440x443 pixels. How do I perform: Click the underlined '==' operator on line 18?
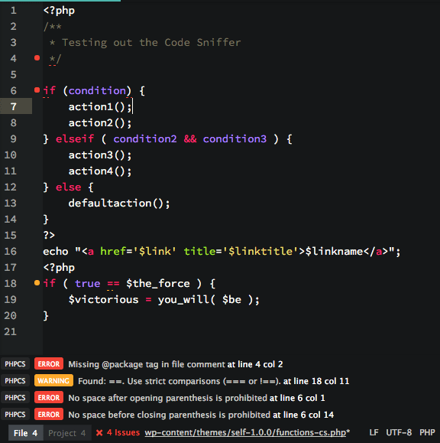click(x=113, y=284)
